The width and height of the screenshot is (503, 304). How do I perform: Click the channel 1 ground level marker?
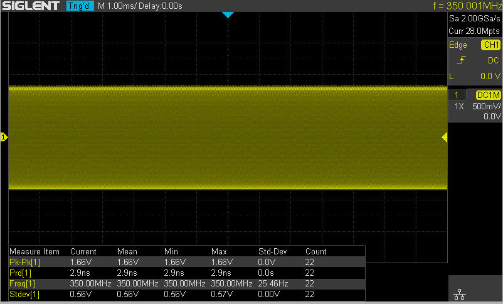[4, 137]
